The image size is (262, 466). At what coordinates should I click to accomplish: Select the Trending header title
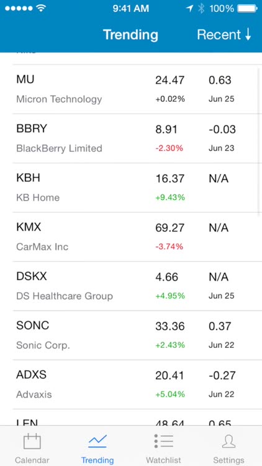(x=130, y=34)
